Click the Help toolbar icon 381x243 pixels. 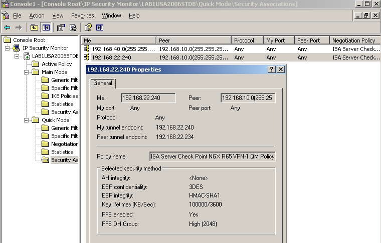click(88, 27)
